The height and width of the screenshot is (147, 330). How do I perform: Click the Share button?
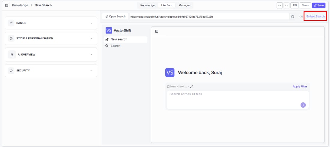pyautogui.click(x=305, y=5)
